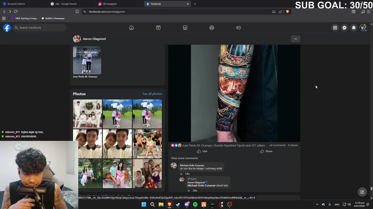Click See all photos link
Image resolution: width=373 pixels, height=209 pixels.
[152, 94]
